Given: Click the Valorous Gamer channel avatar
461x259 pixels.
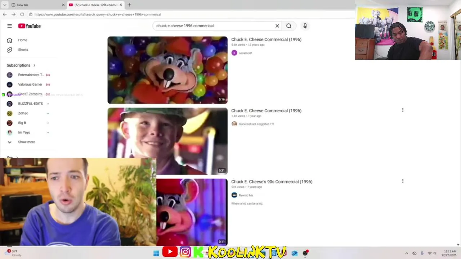Looking at the screenshot, I should pos(10,85).
